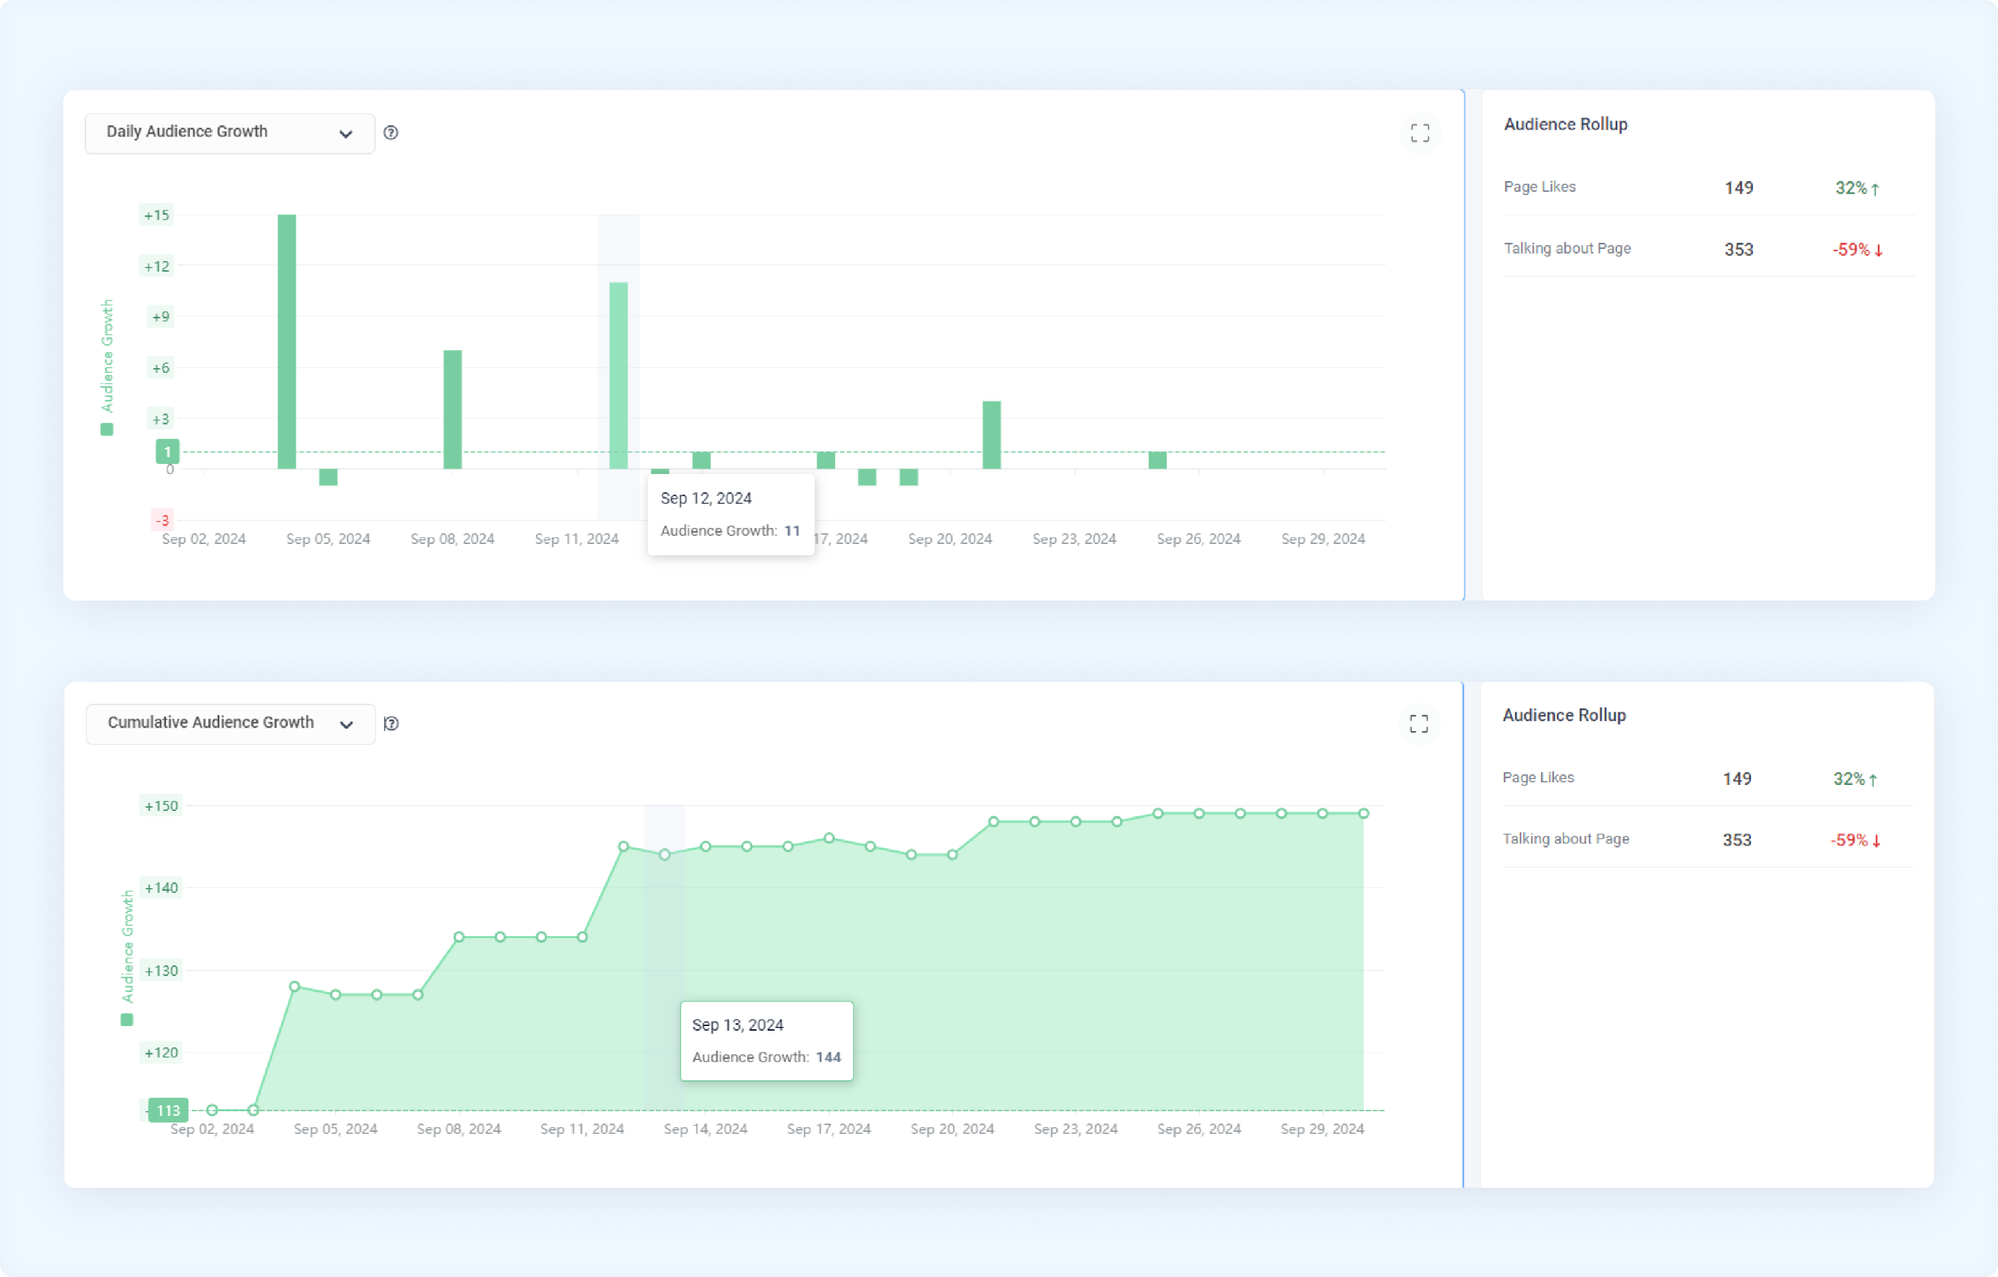Screen dimensions: 1998x1277
Task: Click the final Sep 30 data point on the cumulative line
Action: click(1363, 814)
